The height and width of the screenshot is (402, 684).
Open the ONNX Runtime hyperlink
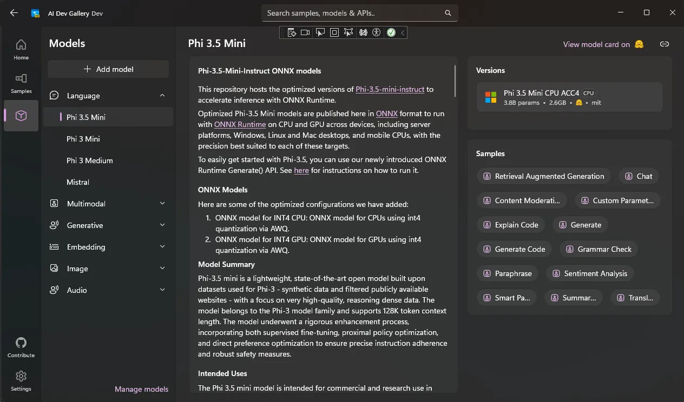[x=240, y=124]
